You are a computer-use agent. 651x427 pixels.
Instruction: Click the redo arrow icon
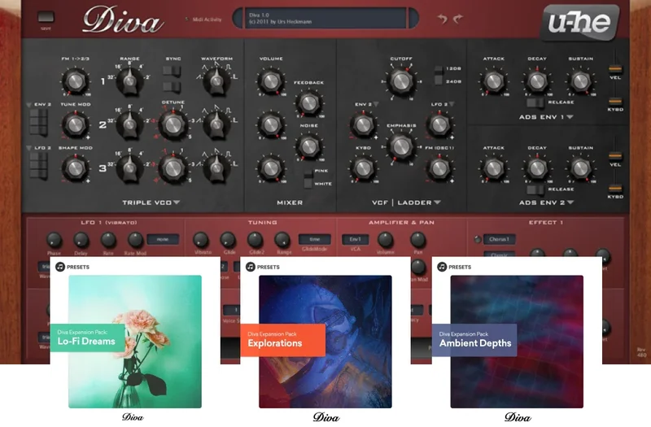458,18
